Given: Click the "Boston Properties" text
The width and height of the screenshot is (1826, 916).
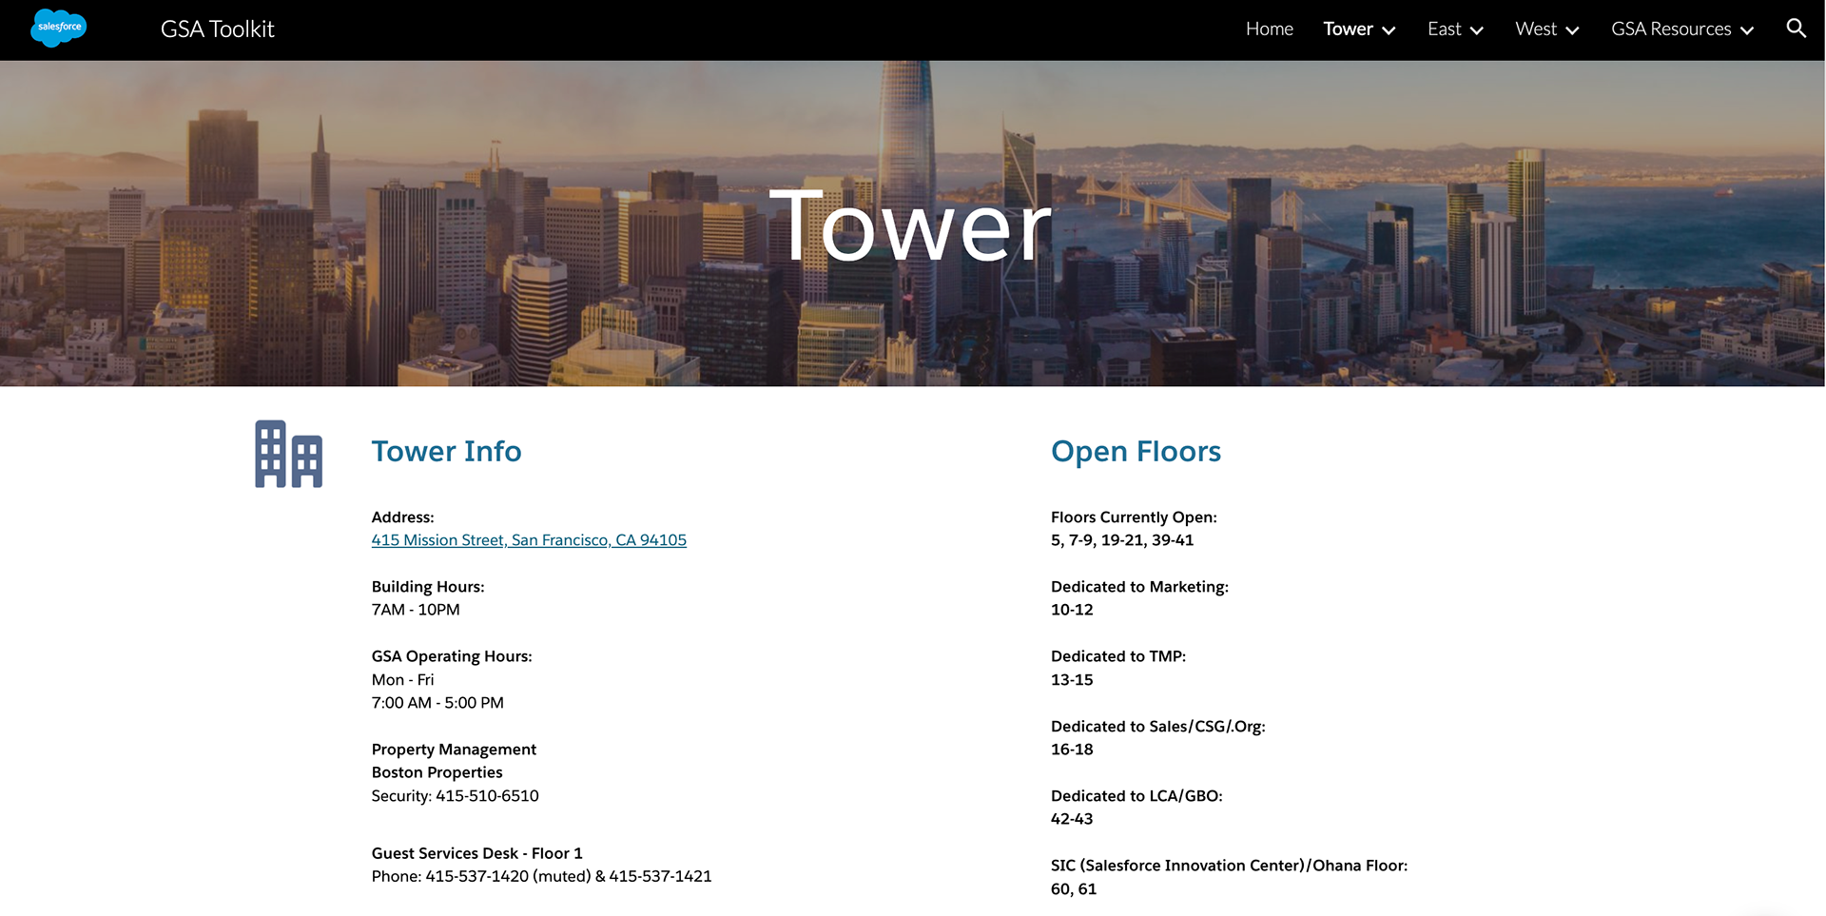Looking at the screenshot, I should click(437, 772).
